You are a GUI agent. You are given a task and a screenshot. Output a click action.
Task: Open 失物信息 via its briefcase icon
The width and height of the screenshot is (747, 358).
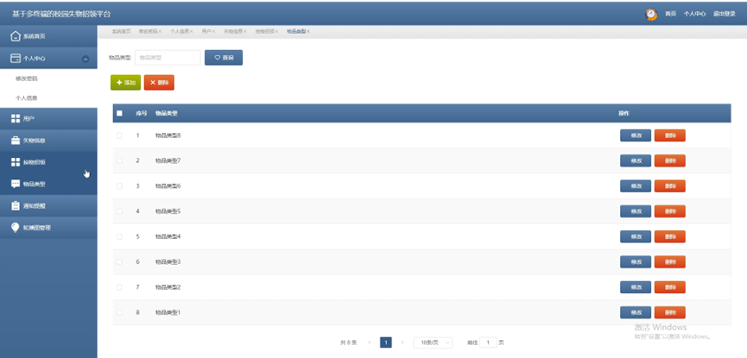point(16,141)
